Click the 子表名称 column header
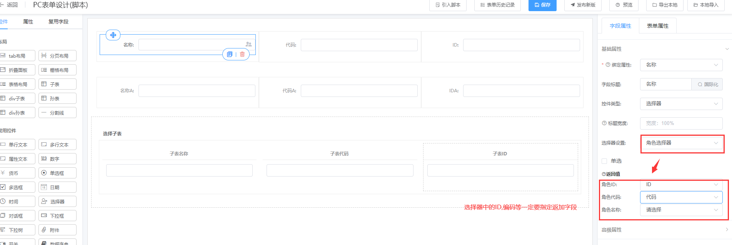 (179, 153)
